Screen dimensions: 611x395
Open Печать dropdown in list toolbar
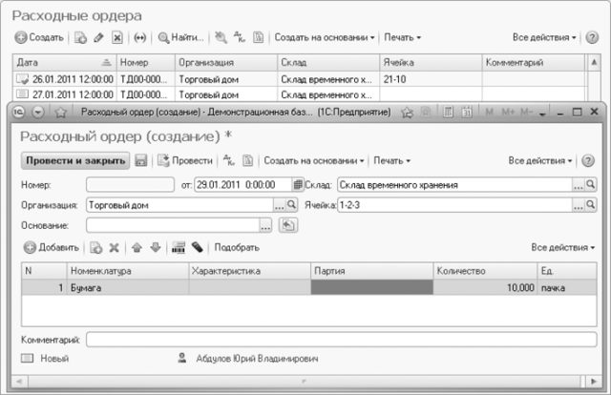[403, 37]
